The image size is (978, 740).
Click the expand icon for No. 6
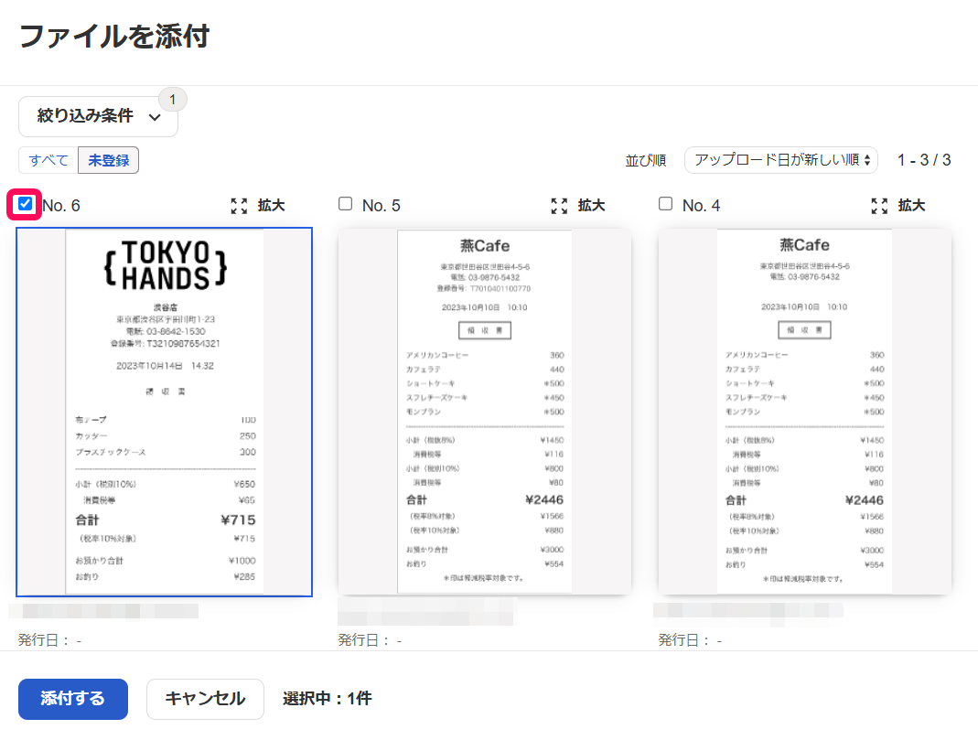239,206
